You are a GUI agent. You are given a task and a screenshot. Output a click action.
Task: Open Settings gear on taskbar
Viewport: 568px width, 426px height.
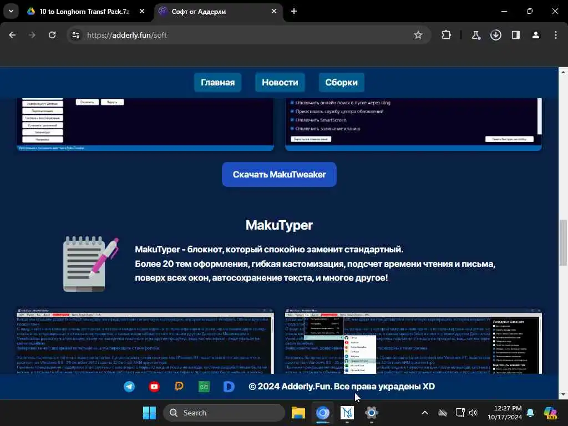371,413
